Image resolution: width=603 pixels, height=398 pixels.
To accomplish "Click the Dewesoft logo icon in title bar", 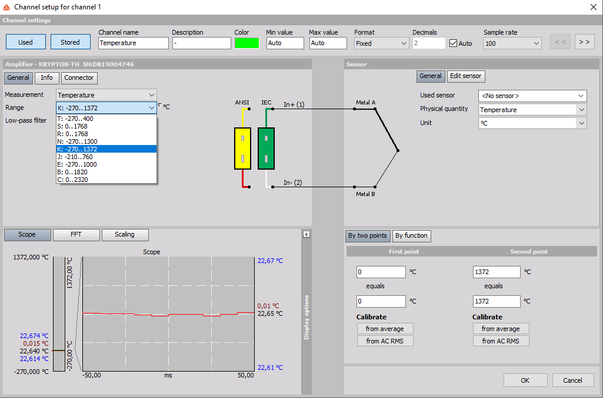I will click(x=6, y=7).
